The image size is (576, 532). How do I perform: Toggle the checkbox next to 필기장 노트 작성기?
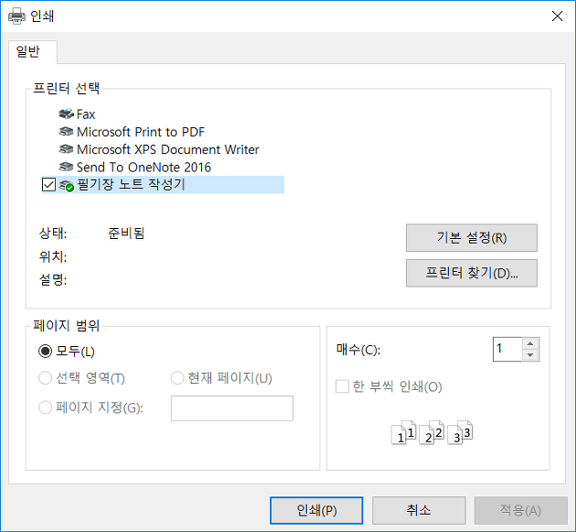[48, 185]
